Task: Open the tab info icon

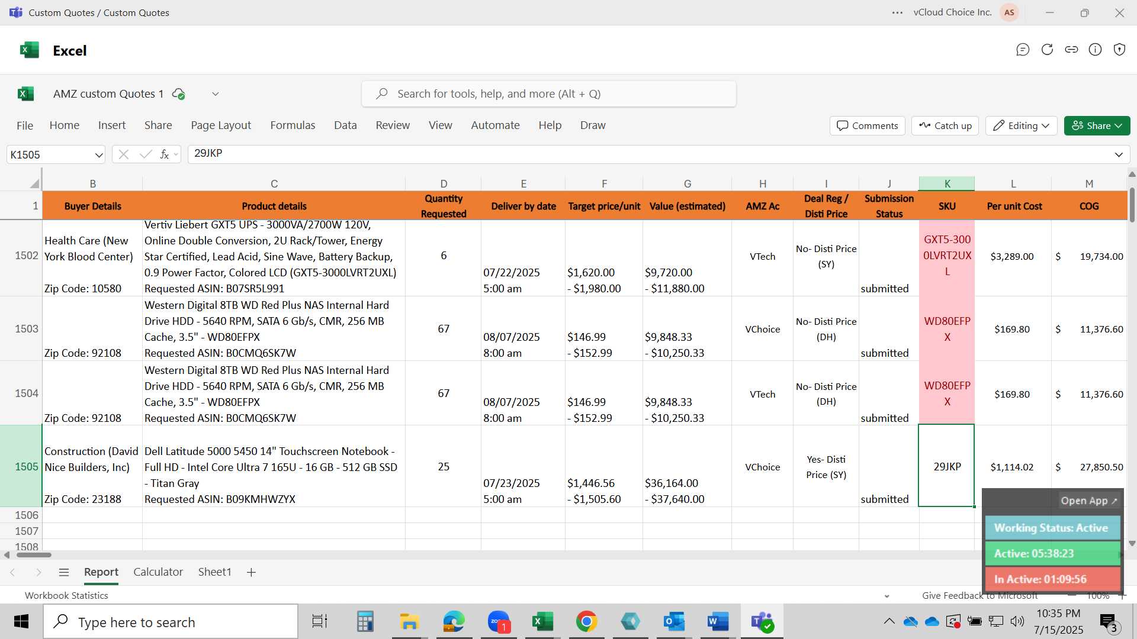Action: click(1096, 50)
